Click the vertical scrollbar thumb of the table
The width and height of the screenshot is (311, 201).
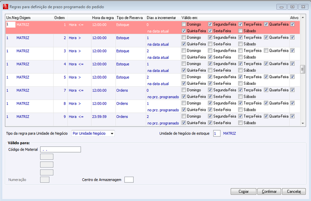[303, 69]
